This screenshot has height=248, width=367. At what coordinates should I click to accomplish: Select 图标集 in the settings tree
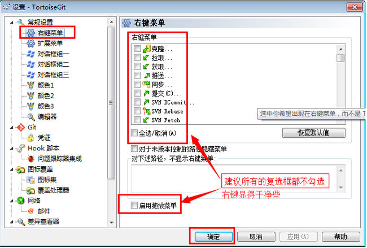click(47, 180)
